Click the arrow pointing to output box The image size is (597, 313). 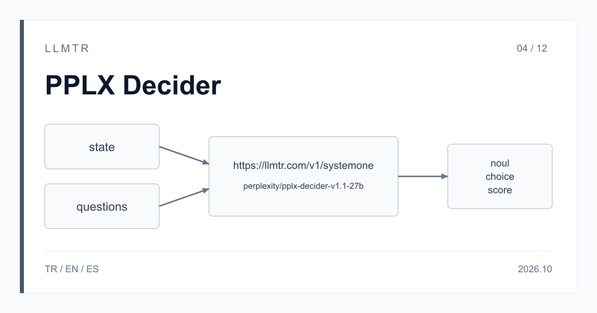(423, 176)
